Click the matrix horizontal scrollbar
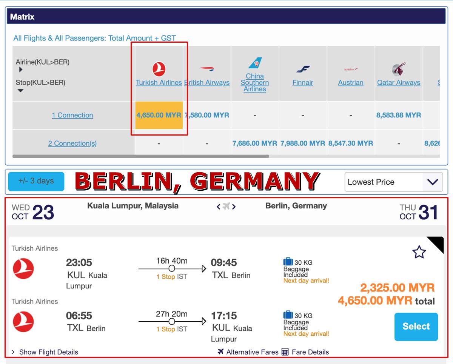453x364 pixels. pyautogui.click(x=141, y=156)
